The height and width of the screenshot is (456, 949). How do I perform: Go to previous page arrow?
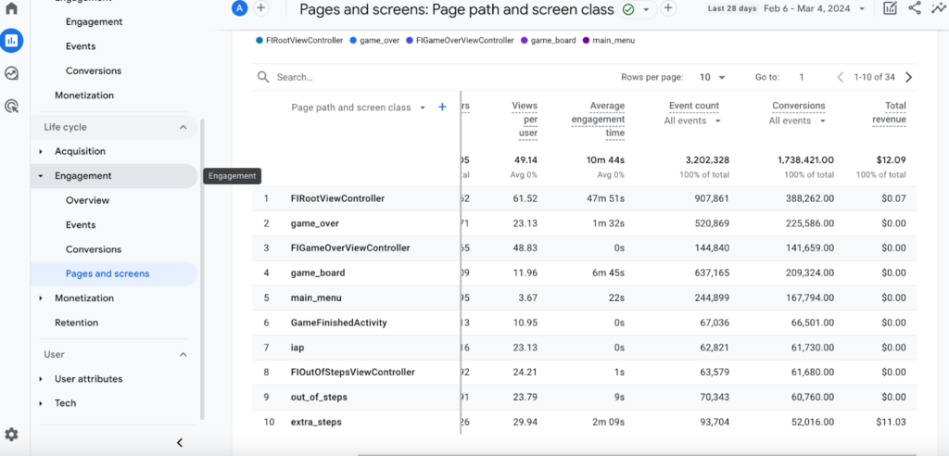[840, 77]
